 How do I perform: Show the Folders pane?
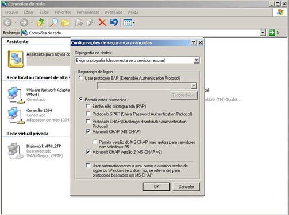click(65, 23)
